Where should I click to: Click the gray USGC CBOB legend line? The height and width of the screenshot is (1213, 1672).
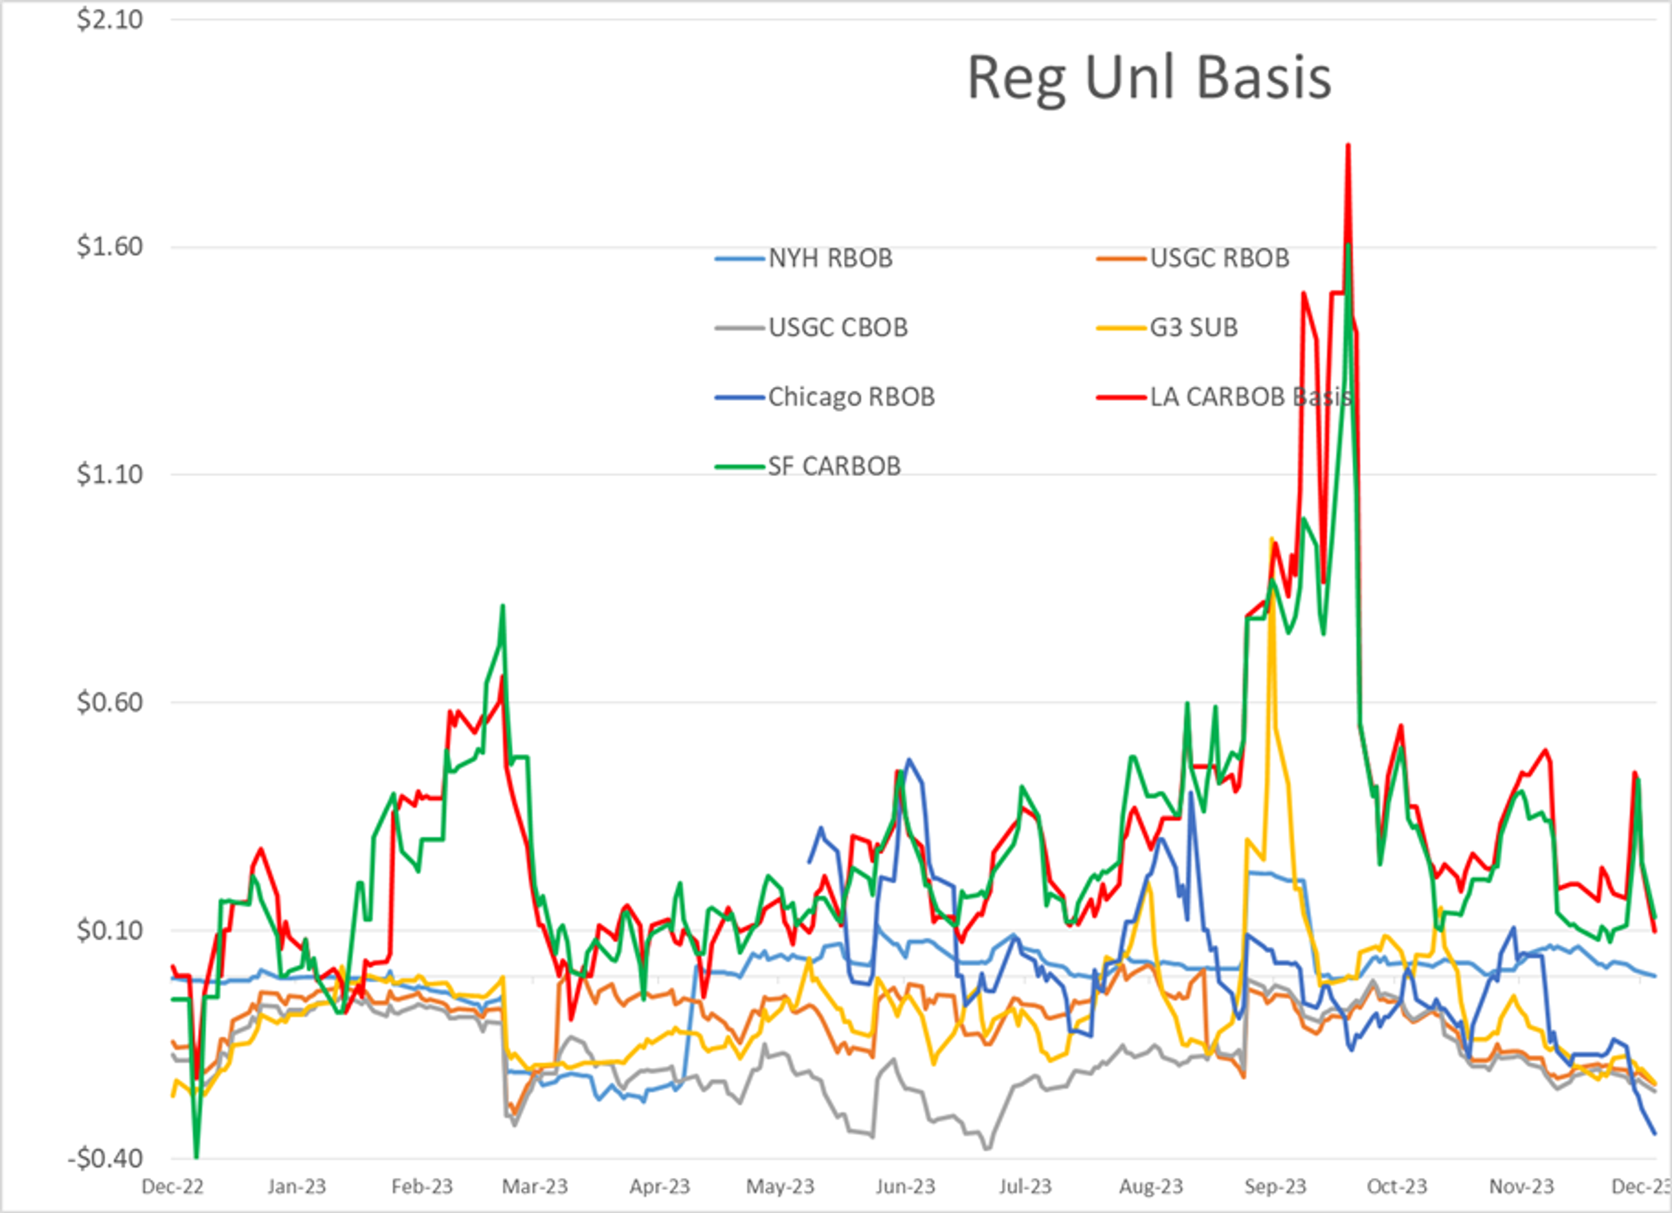[x=739, y=328]
